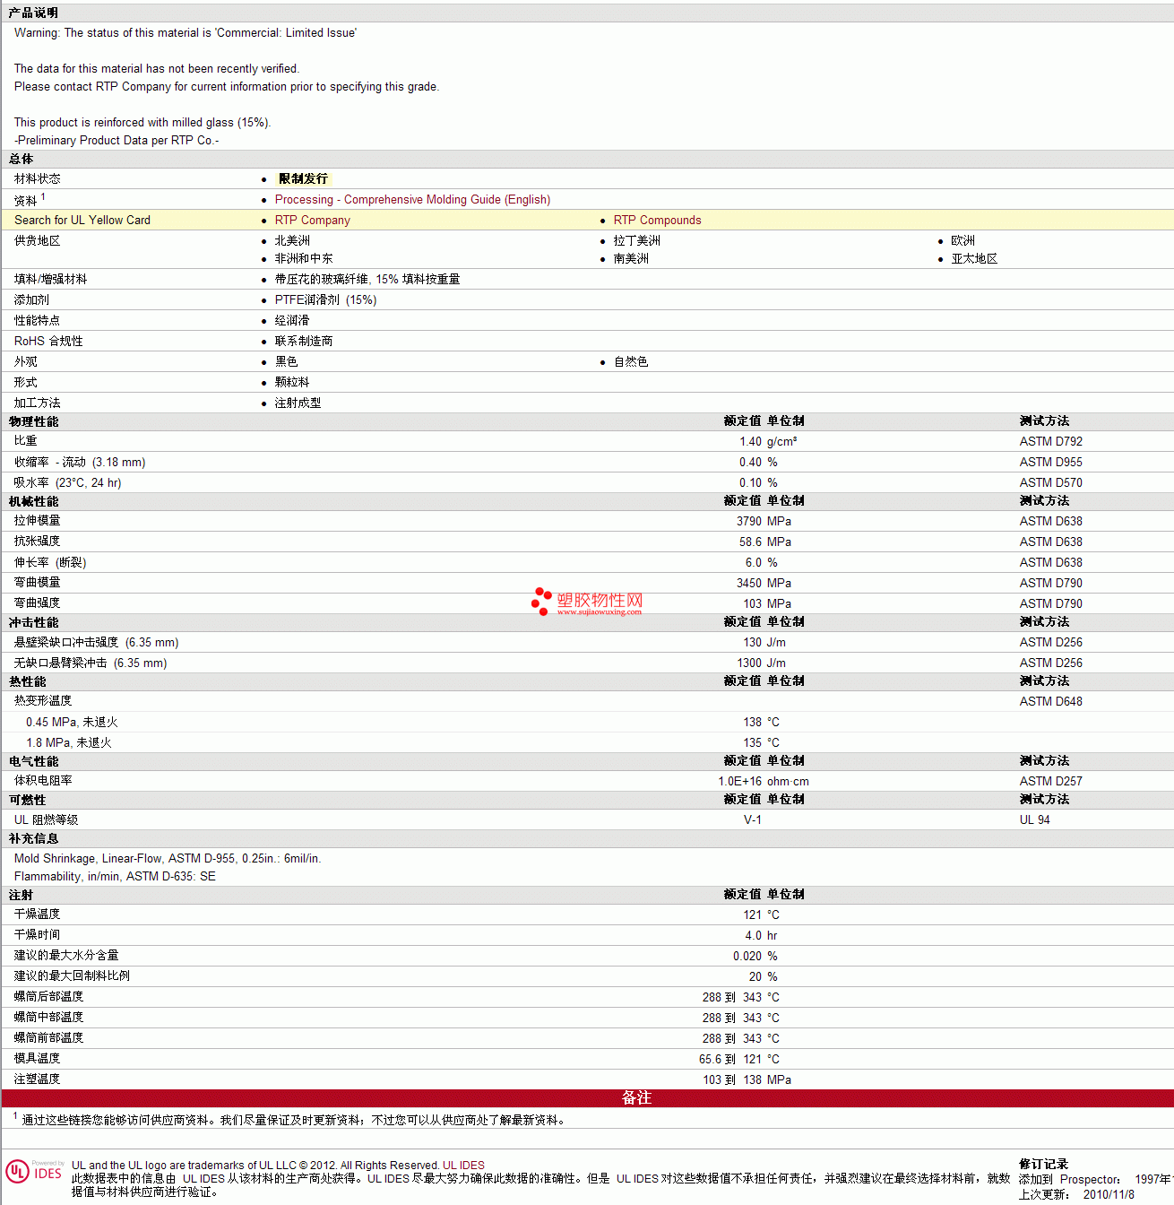The image size is (1174, 1205).
Task: Click the 电气性能 section header
Action: 33,762
